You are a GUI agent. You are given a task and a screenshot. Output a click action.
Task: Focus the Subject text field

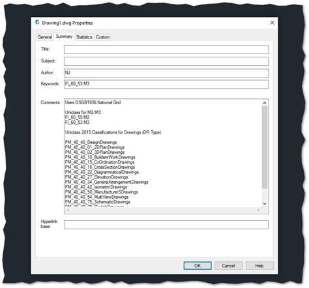point(166,61)
